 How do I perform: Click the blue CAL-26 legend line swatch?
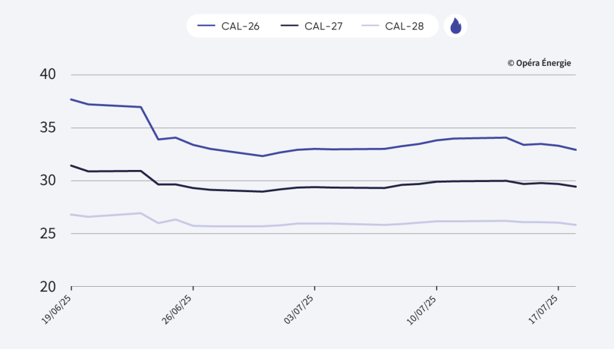[x=206, y=26]
